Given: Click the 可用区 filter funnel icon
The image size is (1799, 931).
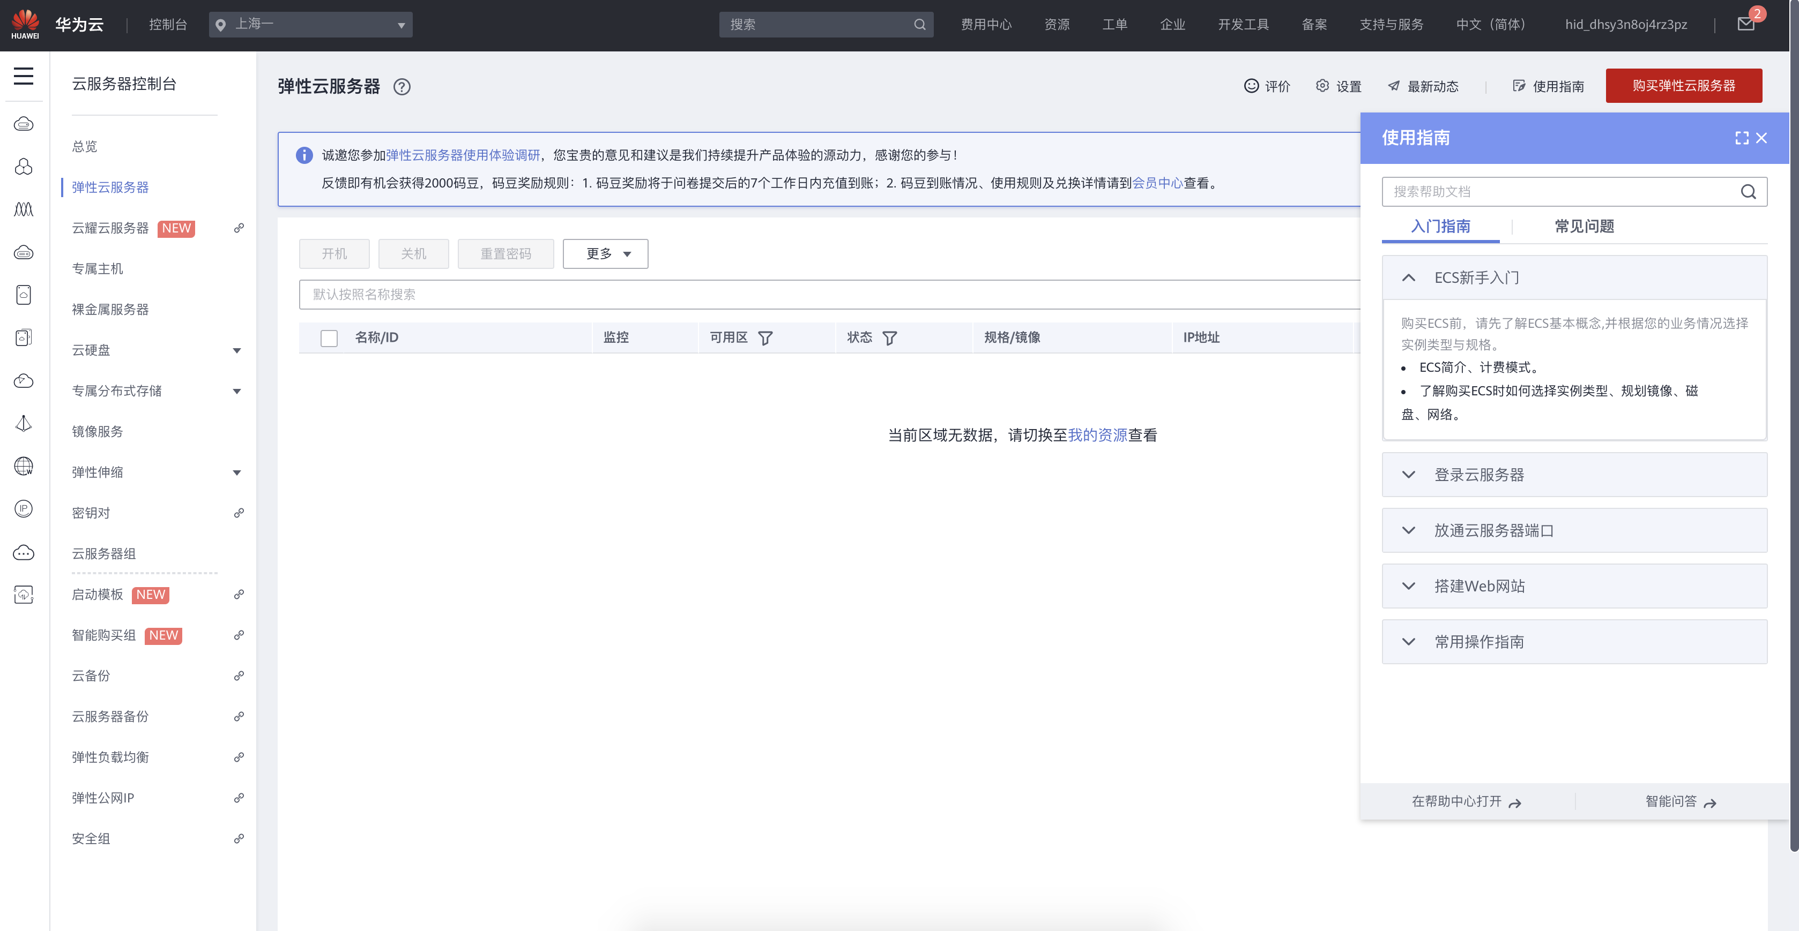Looking at the screenshot, I should (765, 339).
